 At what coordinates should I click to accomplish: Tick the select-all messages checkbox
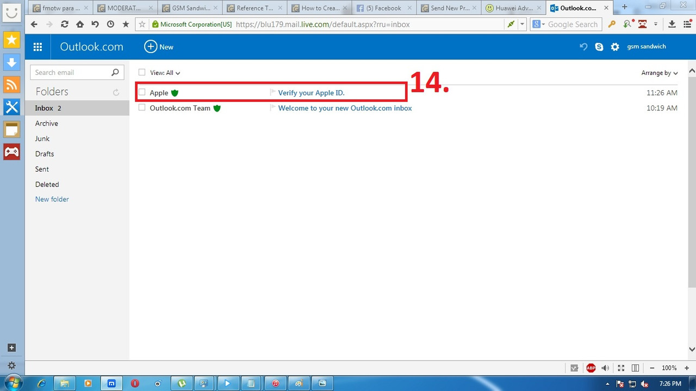click(142, 72)
